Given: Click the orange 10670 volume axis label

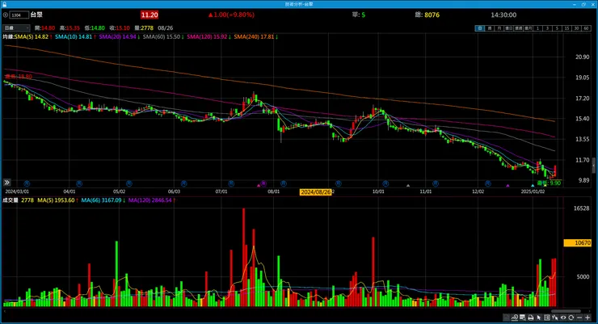Looking at the screenshot, I should point(578,243).
